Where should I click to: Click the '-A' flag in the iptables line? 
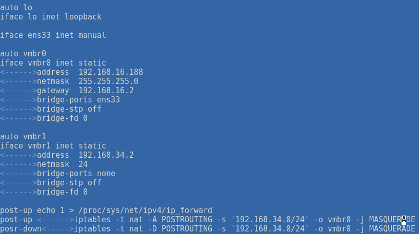pos(152,219)
